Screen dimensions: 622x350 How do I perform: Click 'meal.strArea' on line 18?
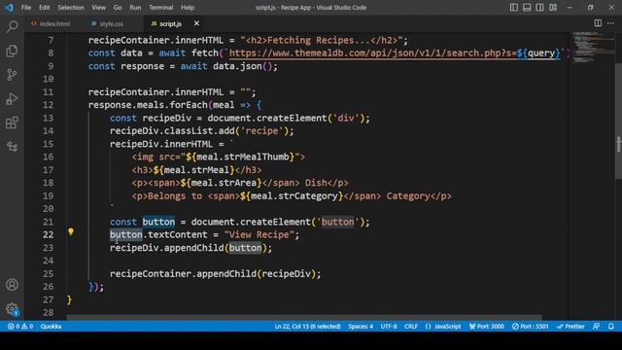point(224,183)
